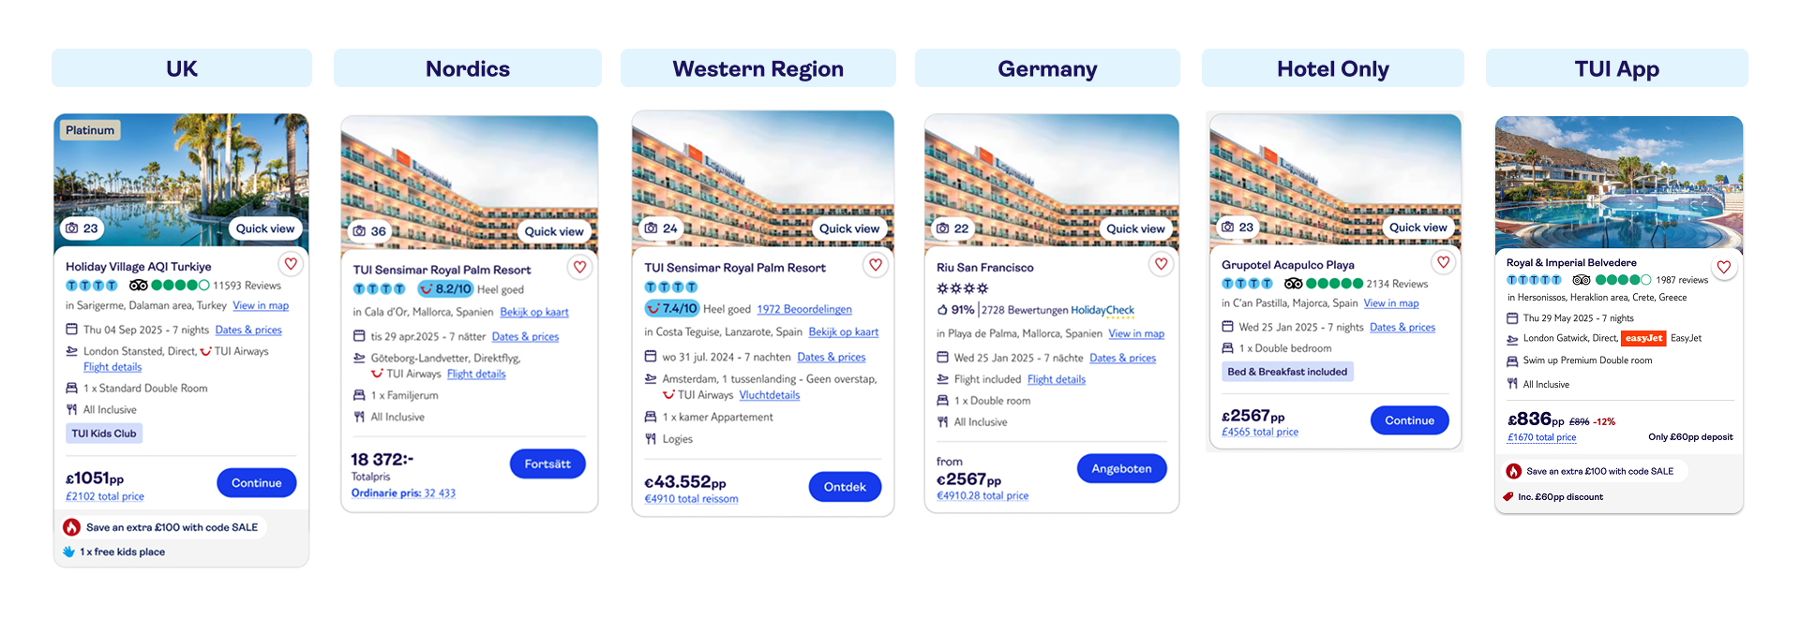Open Quick view on the Hotel Only card
The image size is (1800, 618).
[x=1417, y=228]
